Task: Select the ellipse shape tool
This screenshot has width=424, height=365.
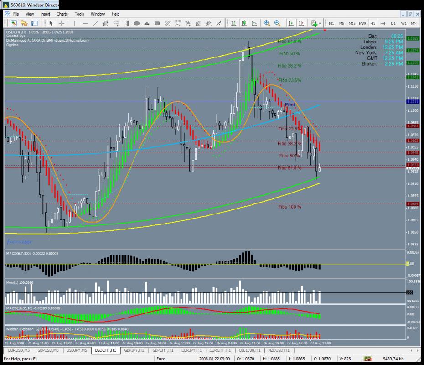Action: click(x=137, y=23)
